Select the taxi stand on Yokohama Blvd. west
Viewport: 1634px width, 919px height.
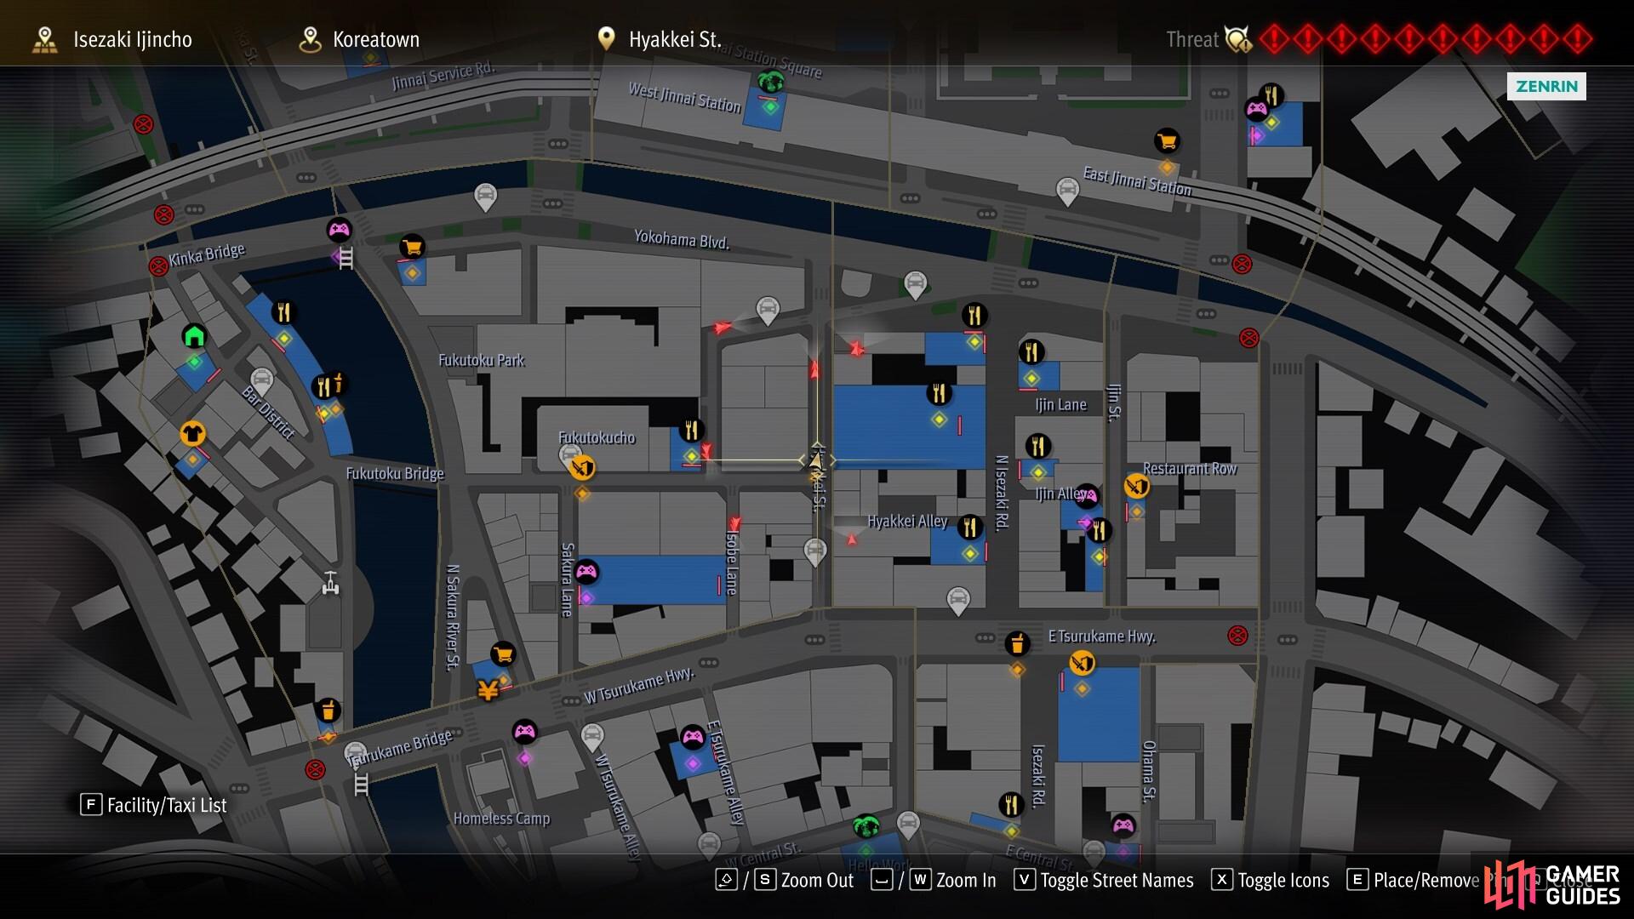tap(485, 197)
